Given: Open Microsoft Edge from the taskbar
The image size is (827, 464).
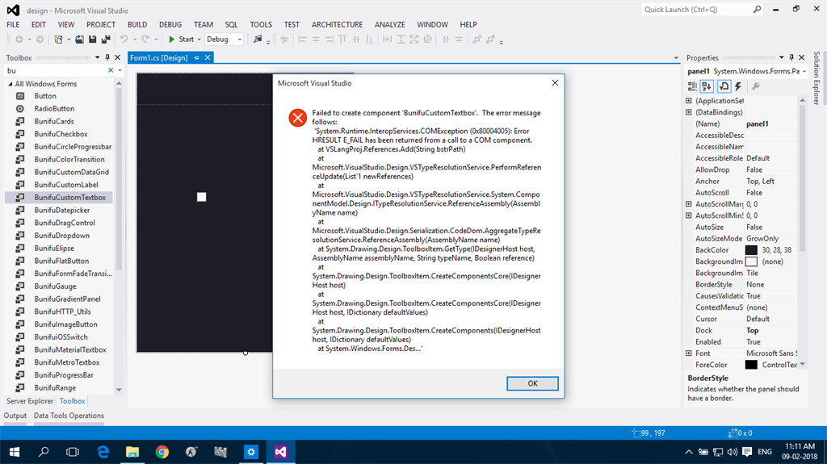Looking at the screenshot, I should tap(103, 452).
